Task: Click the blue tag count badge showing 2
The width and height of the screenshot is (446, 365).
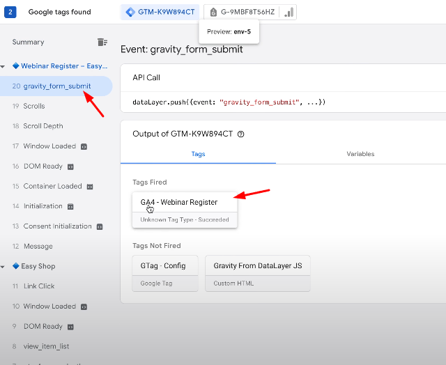Action: point(10,12)
